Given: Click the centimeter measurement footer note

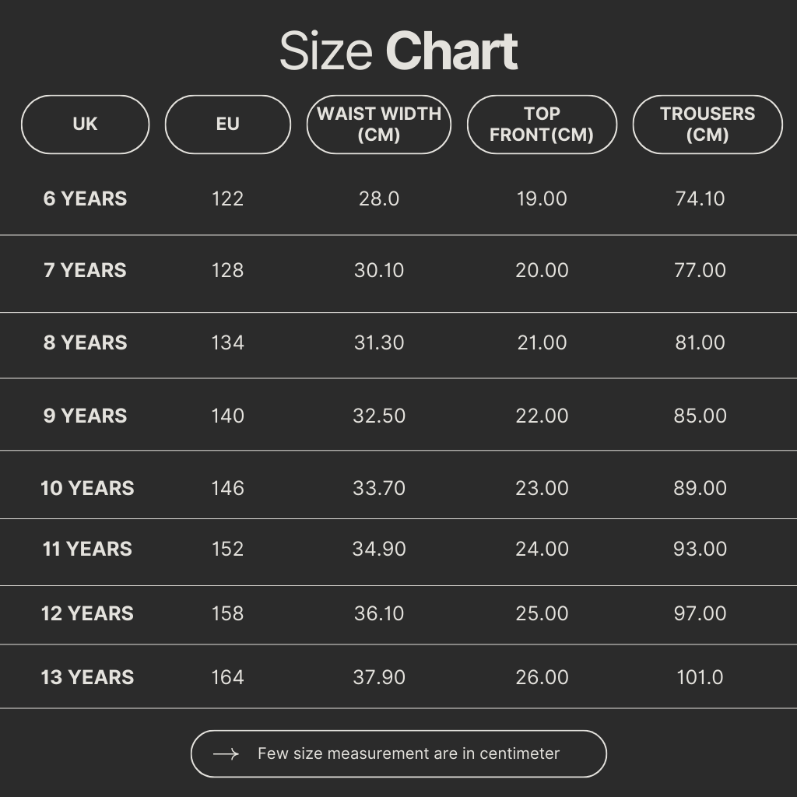Looking at the screenshot, I should tap(409, 753).
